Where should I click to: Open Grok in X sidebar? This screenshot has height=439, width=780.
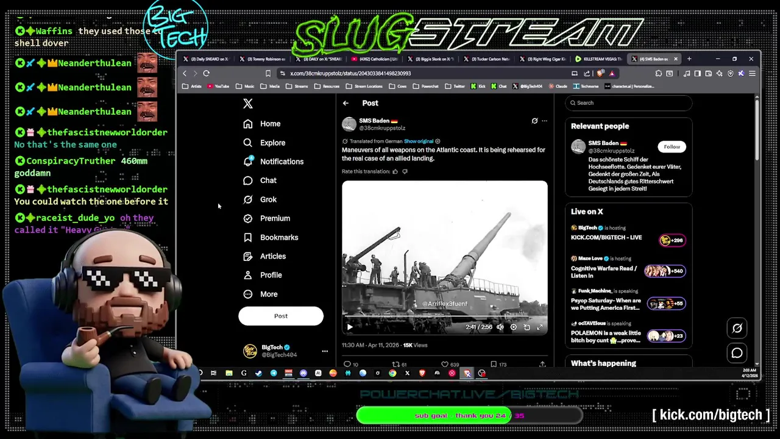[260, 199]
